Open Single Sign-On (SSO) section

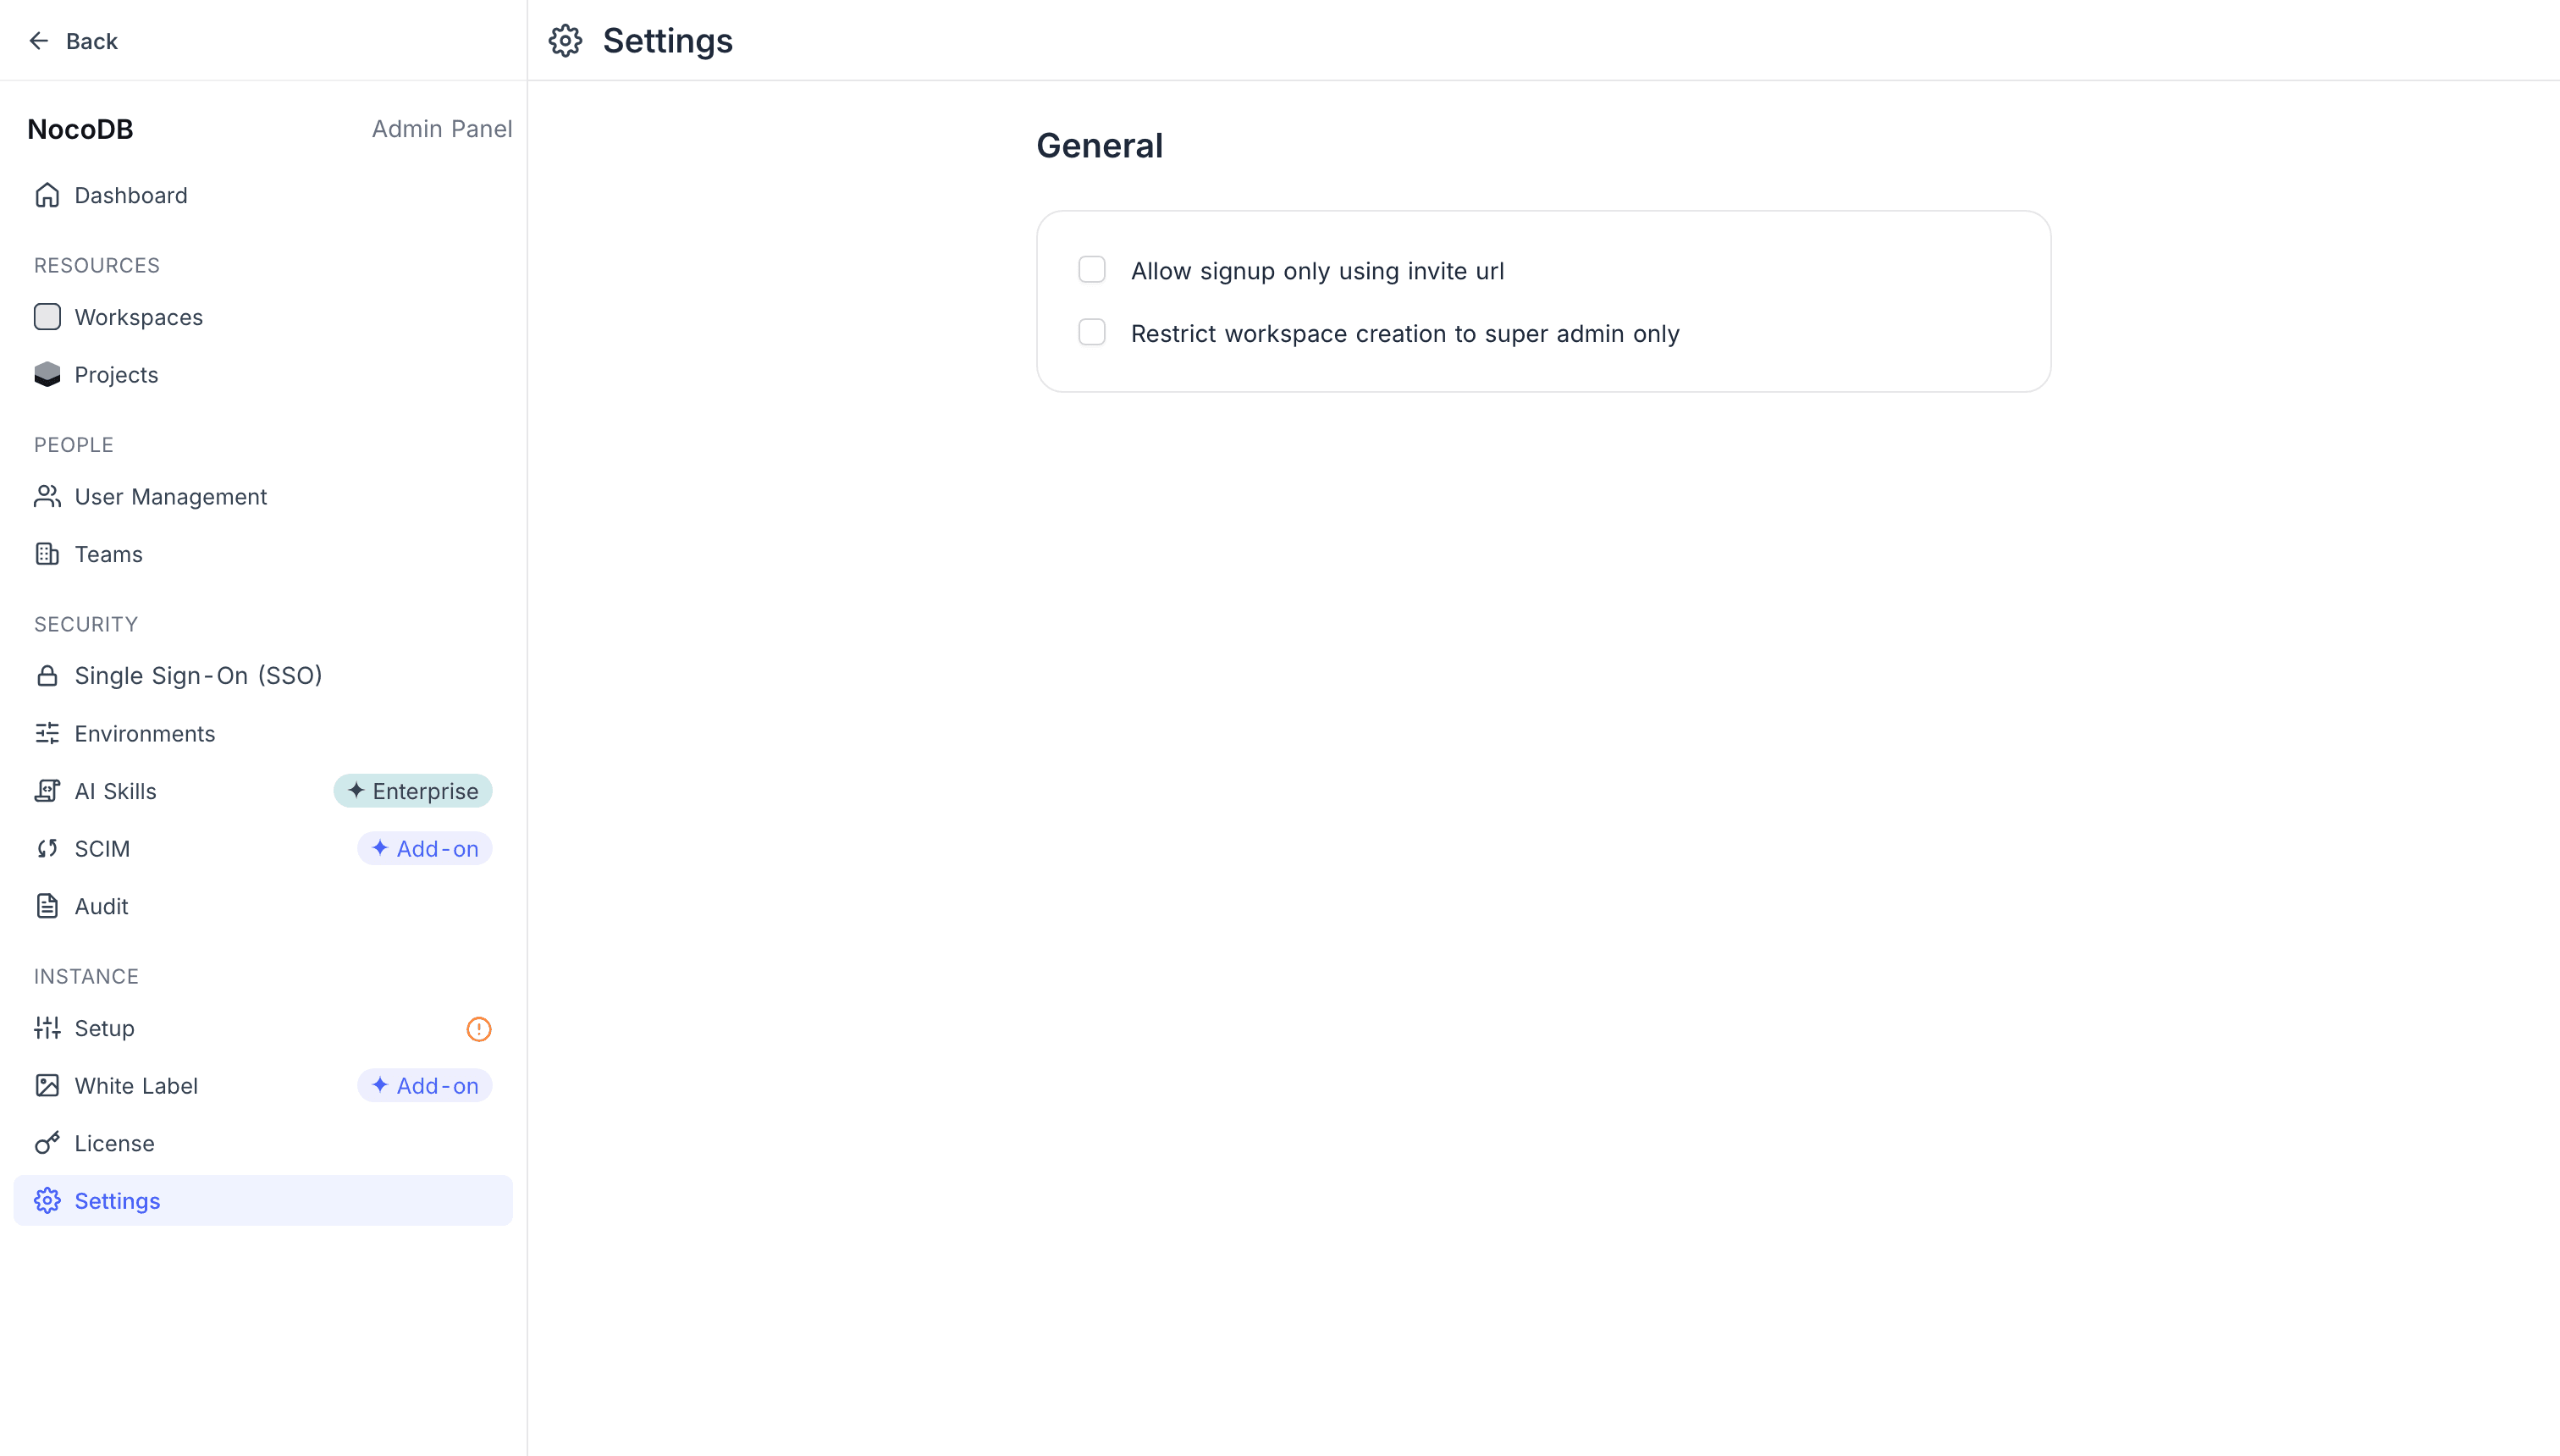pos(263,676)
